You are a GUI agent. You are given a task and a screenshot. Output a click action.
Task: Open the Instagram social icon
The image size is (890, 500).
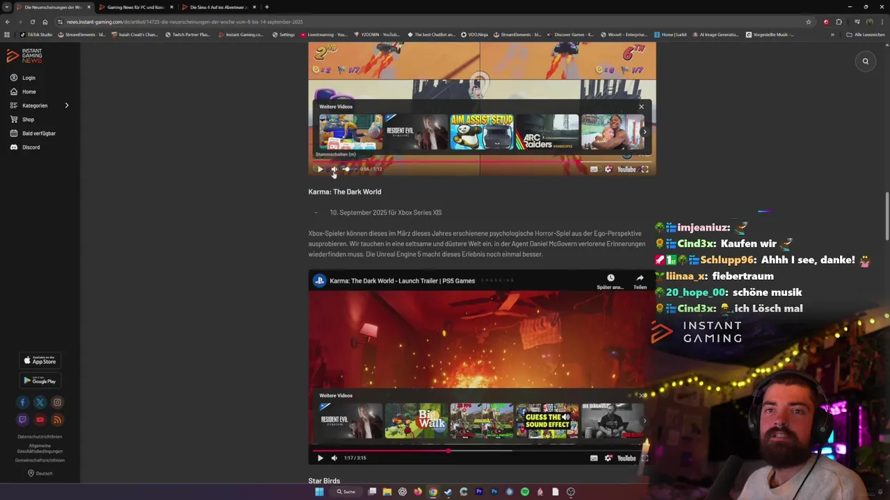pos(57,402)
